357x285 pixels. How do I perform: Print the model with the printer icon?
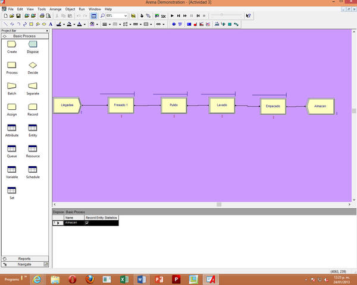click(x=42, y=16)
